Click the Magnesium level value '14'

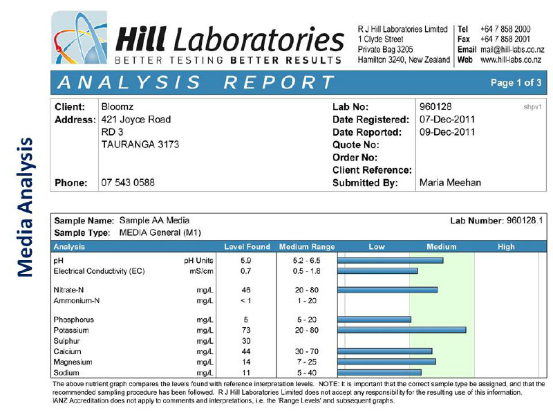coord(246,362)
